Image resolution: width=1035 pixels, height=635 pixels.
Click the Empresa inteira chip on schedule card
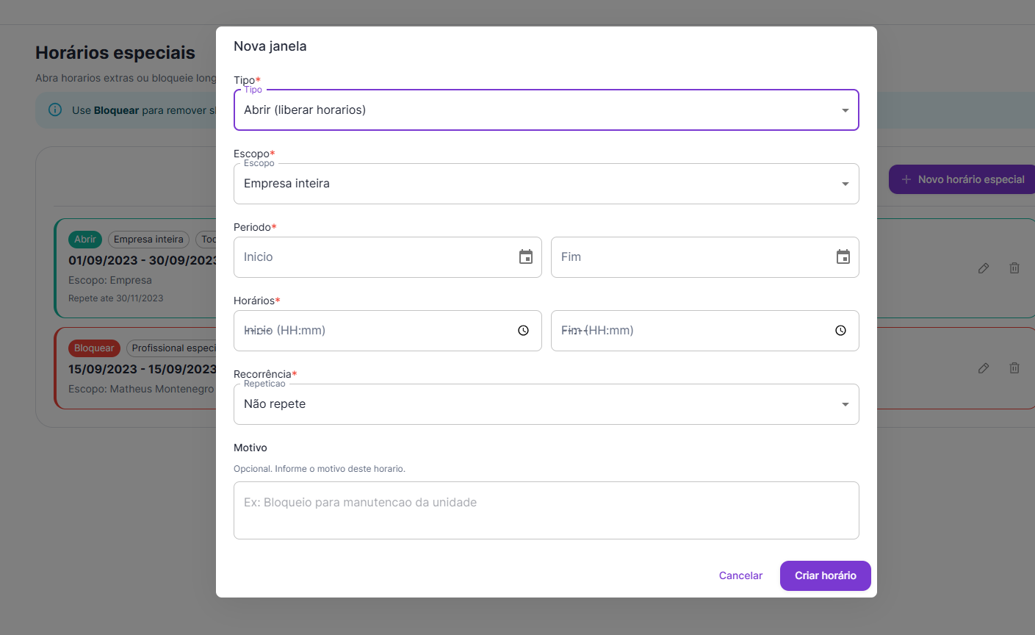coord(148,240)
